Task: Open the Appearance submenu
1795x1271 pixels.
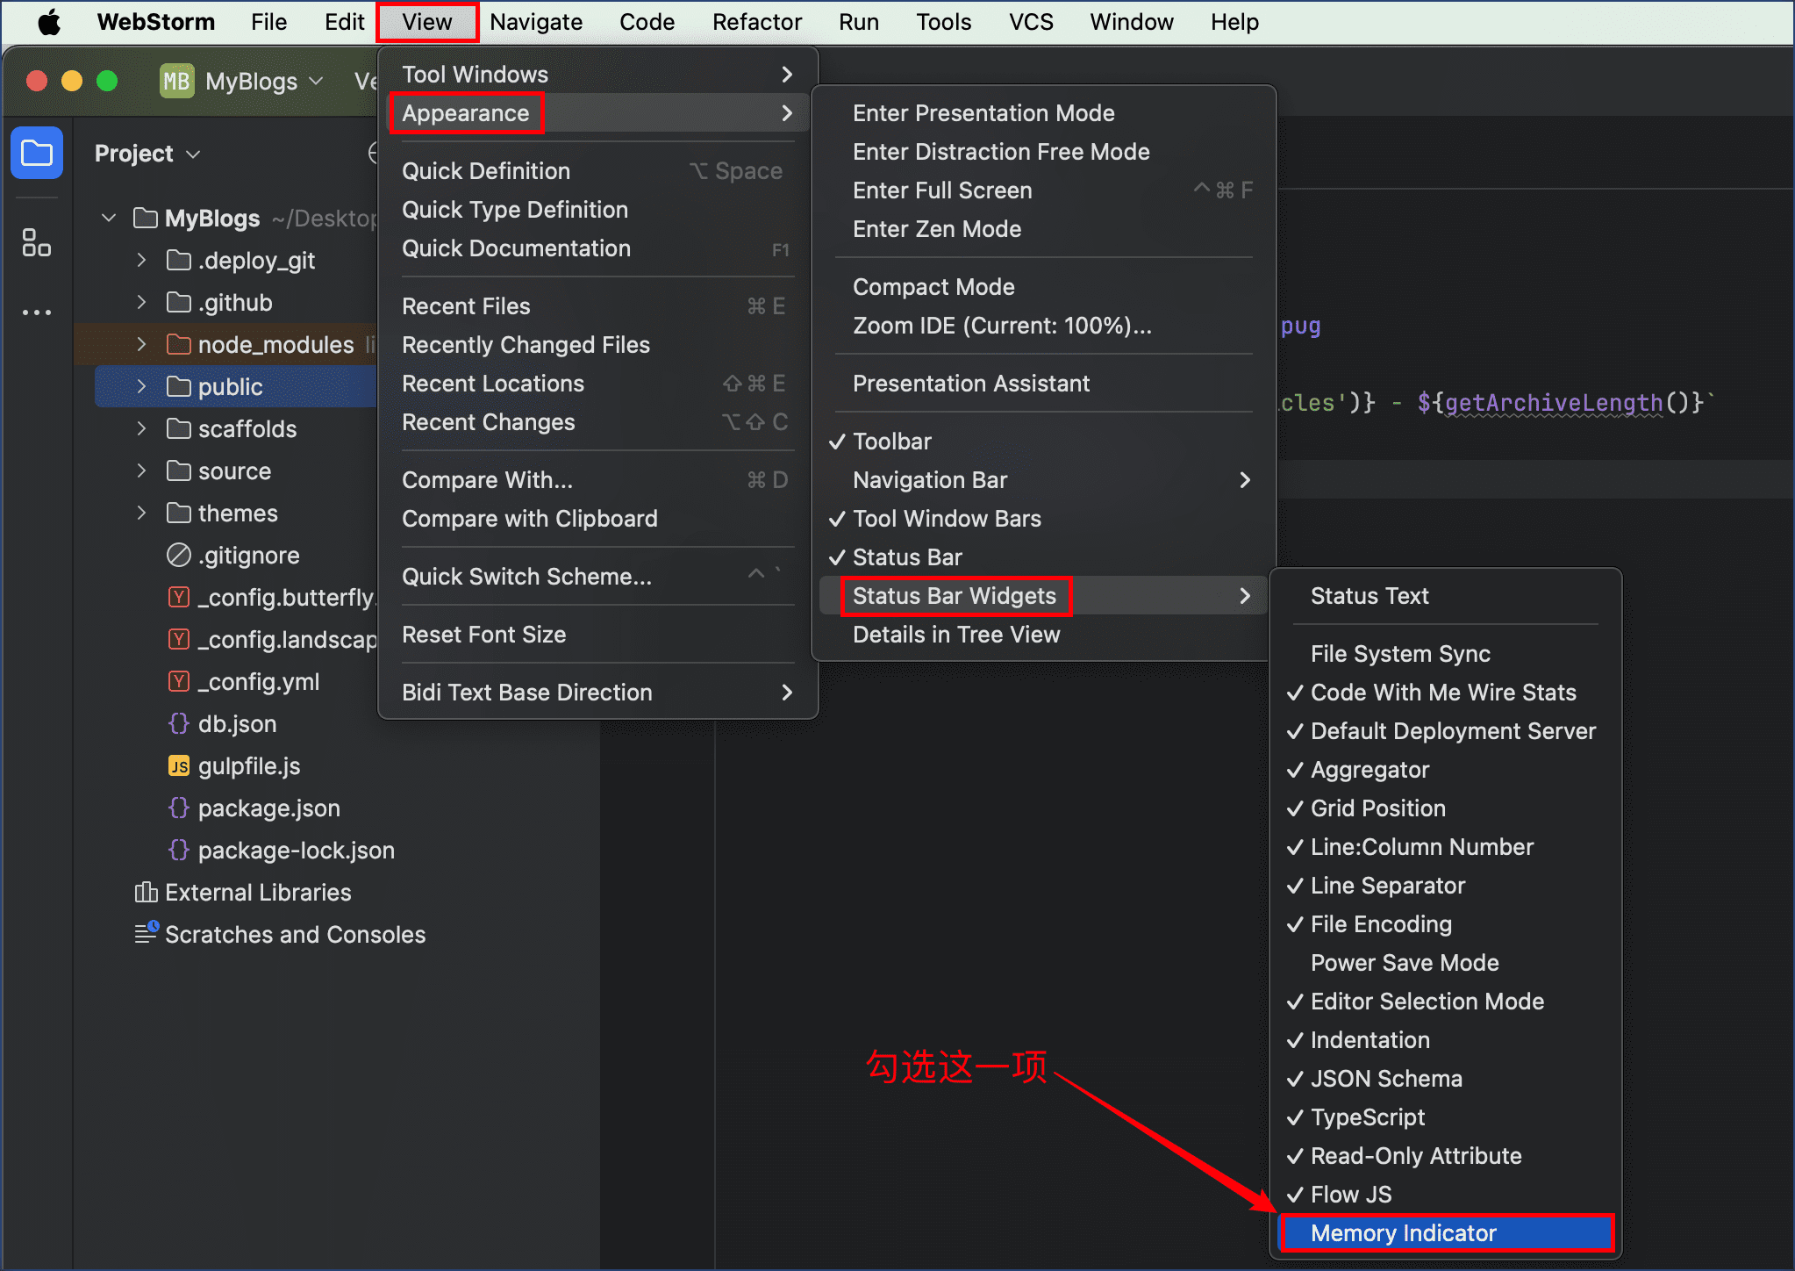Action: [x=597, y=113]
